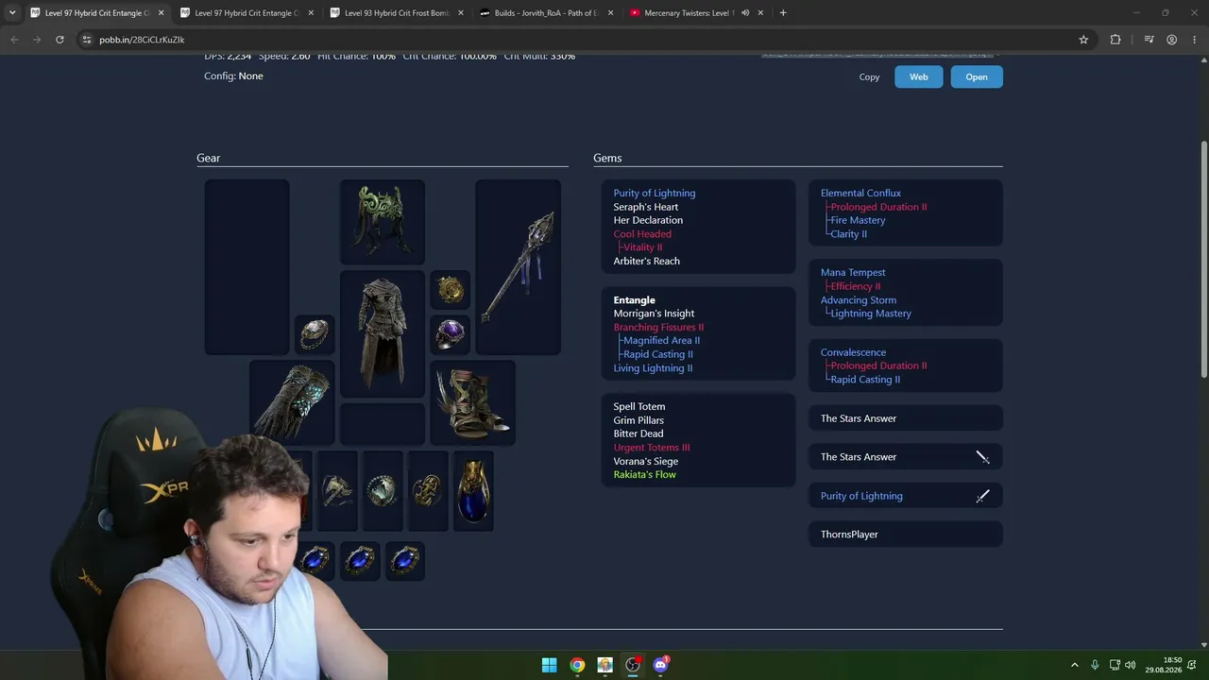Open the Windows Start menu

click(x=549, y=665)
